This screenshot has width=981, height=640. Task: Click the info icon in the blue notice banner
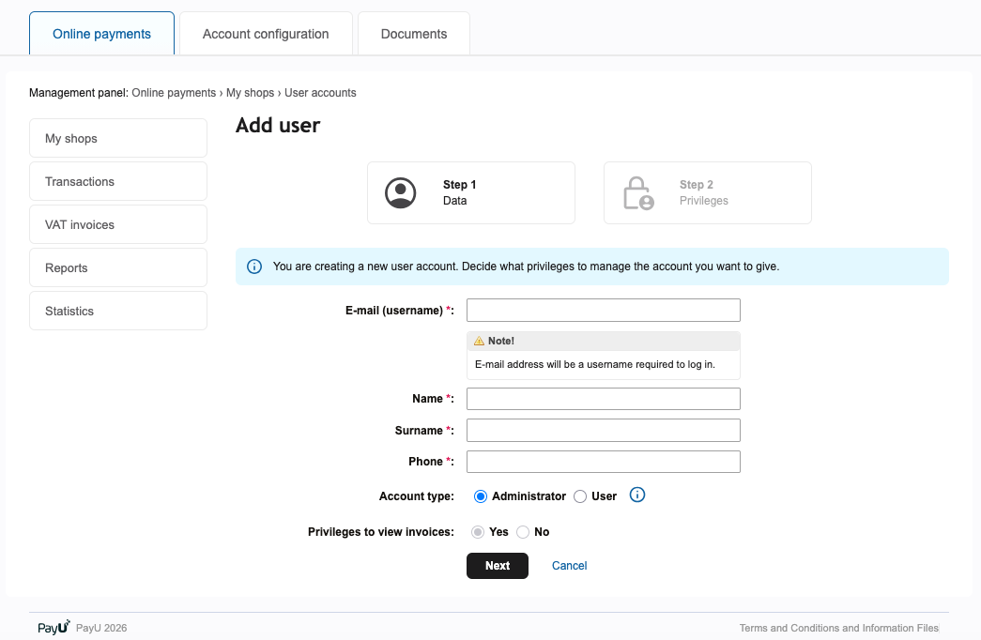pyautogui.click(x=253, y=267)
